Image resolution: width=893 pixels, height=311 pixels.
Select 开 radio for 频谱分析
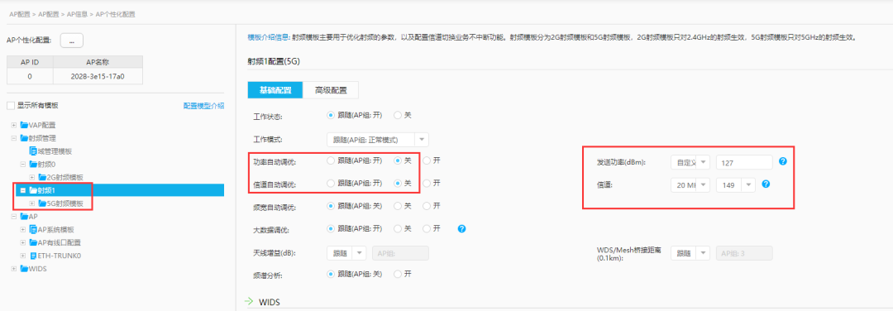398,274
